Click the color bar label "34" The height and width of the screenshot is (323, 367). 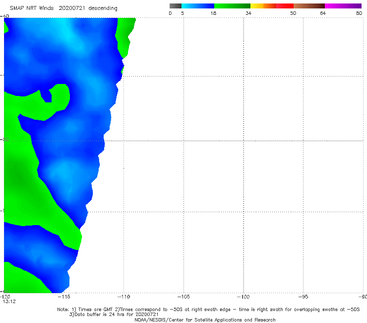click(248, 13)
